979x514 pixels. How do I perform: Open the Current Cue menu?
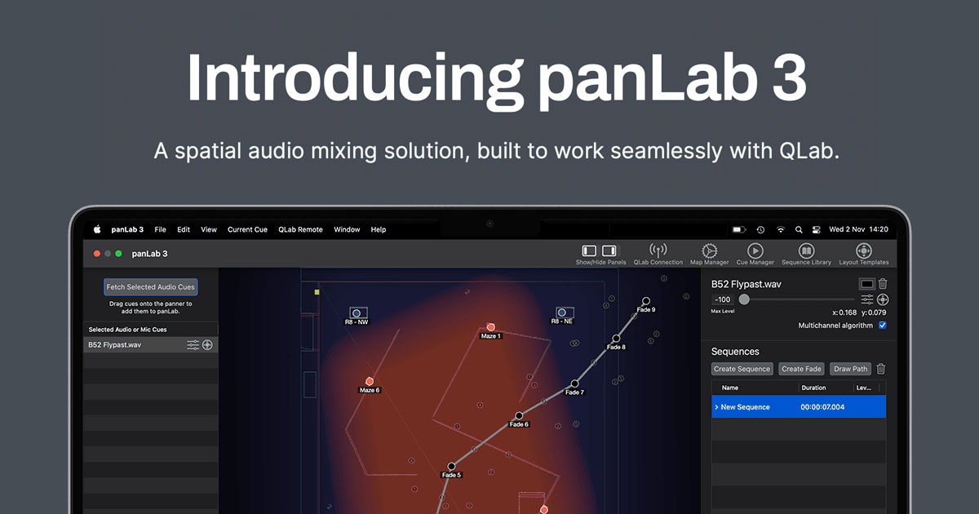(247, 229)
